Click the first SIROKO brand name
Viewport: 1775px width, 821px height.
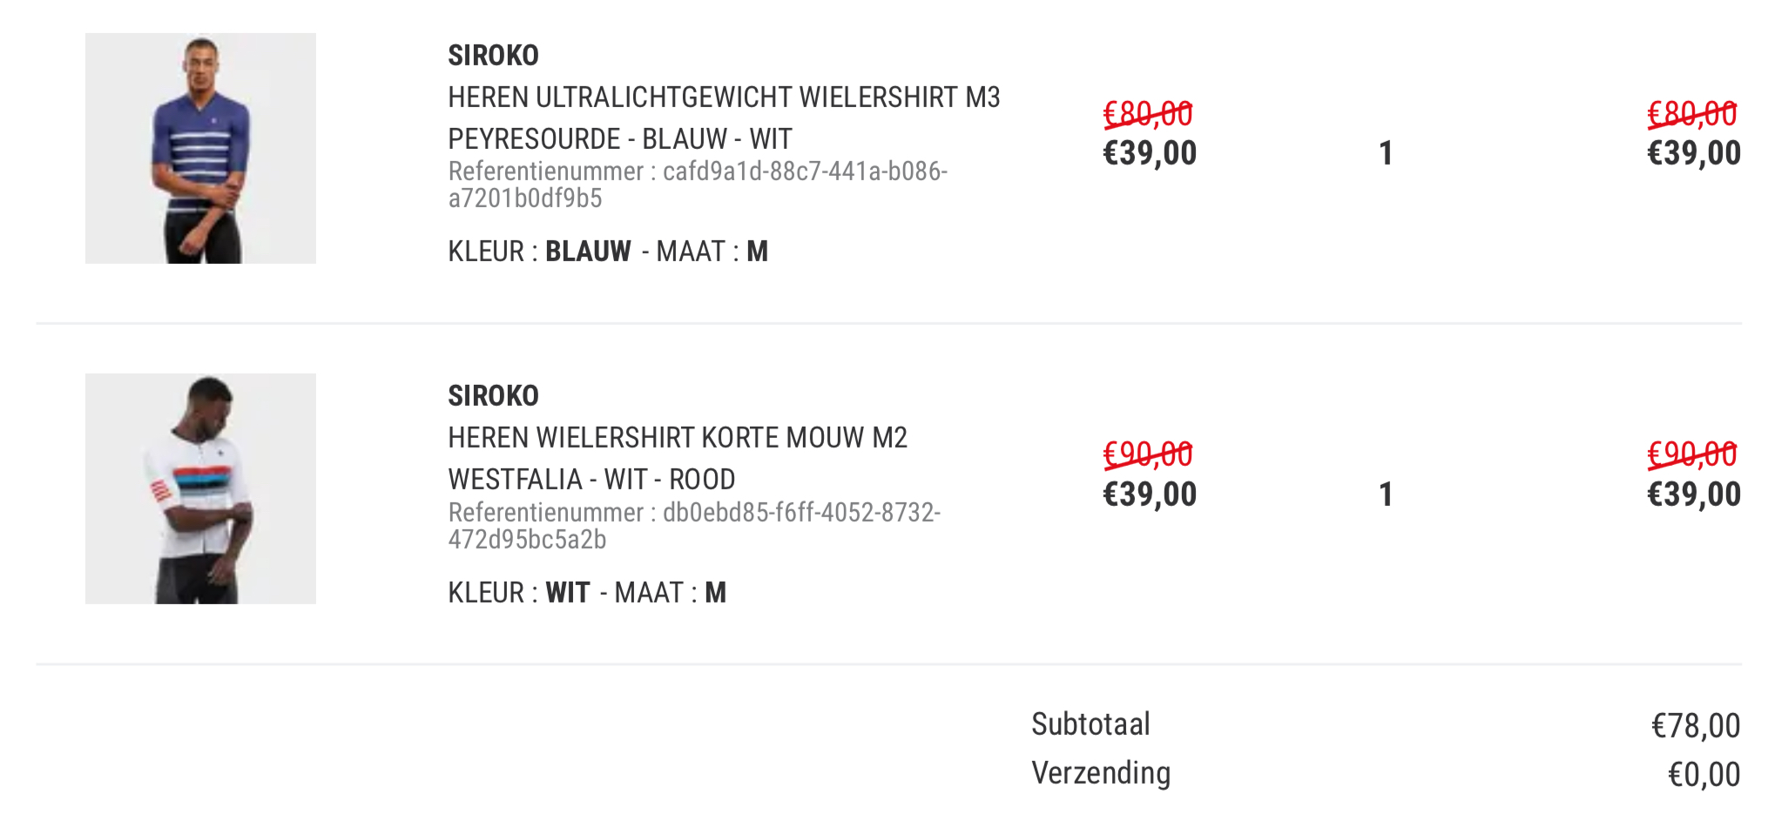(x=493, y=56)
